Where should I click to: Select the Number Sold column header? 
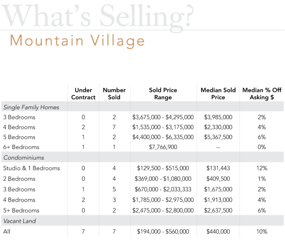click(x=114, y=94)
